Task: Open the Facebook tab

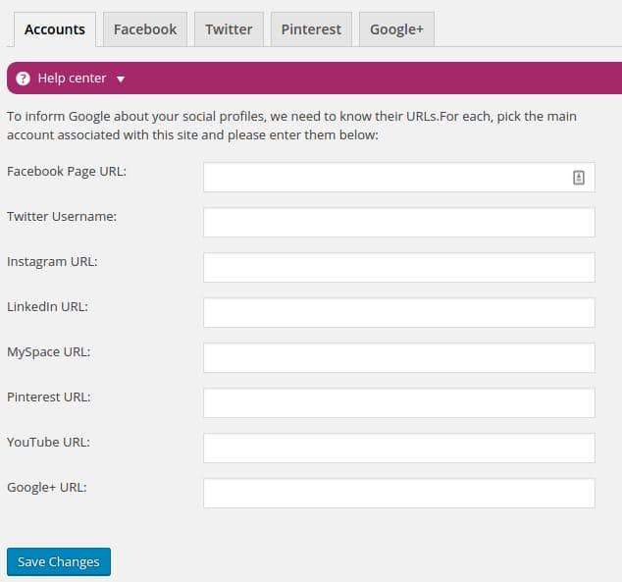Action: pos(145,29)
